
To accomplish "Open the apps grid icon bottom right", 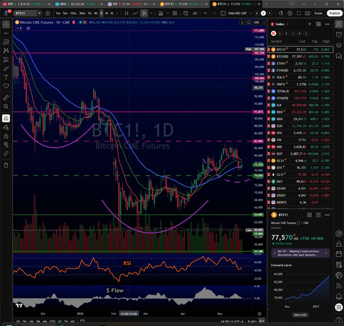I will pyautogui.click(x=339, y=307).
